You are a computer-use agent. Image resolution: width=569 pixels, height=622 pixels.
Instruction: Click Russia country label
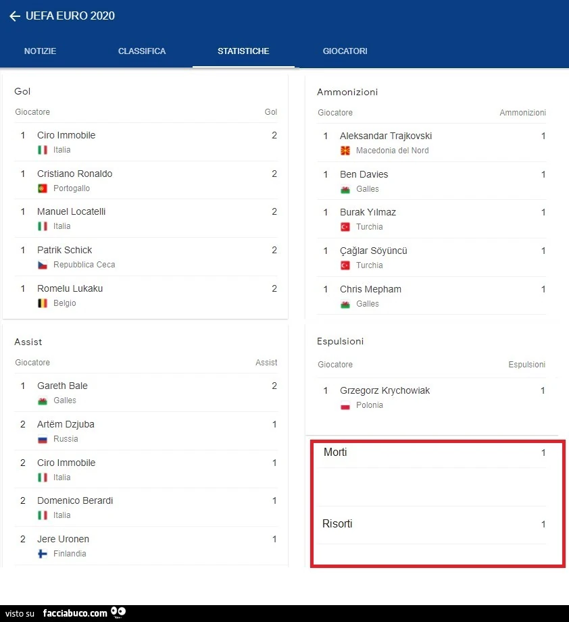(66, 439)
